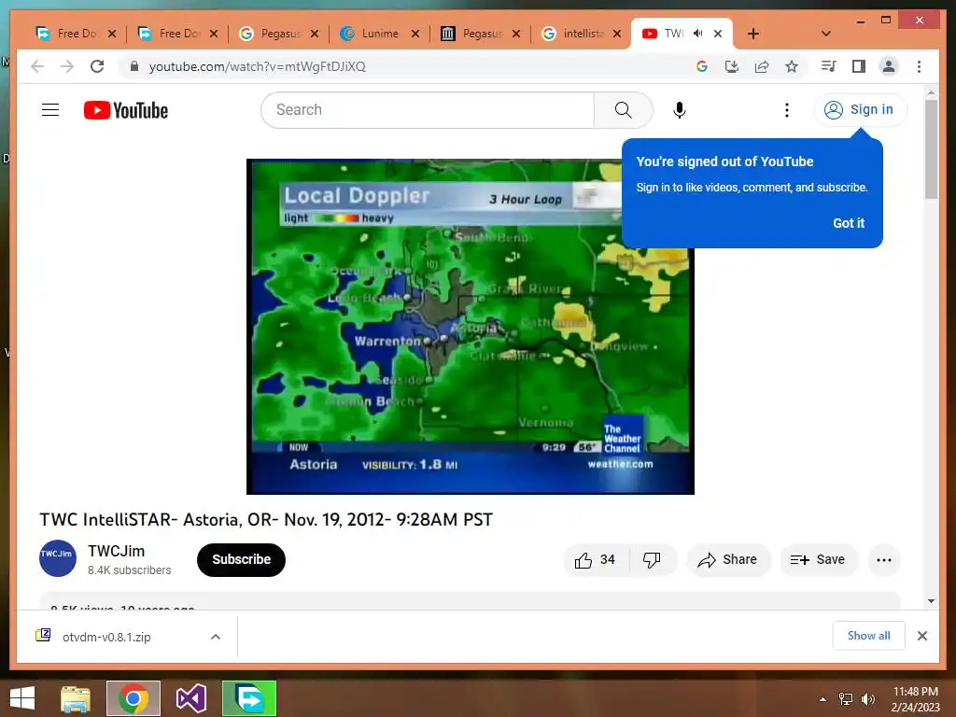Image resolution: width=956 pixels, height=717 pixels.
Task: Click the video title text
Action: (x=266, y=519)
